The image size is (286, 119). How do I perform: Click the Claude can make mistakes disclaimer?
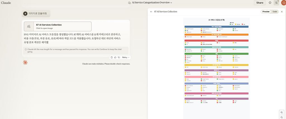pyautogui.click(x=106, y=64)
